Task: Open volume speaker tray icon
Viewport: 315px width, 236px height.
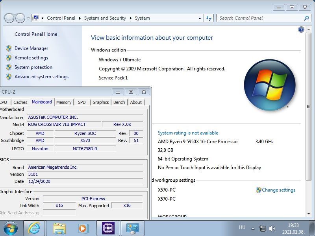Action: pos(272,229)
